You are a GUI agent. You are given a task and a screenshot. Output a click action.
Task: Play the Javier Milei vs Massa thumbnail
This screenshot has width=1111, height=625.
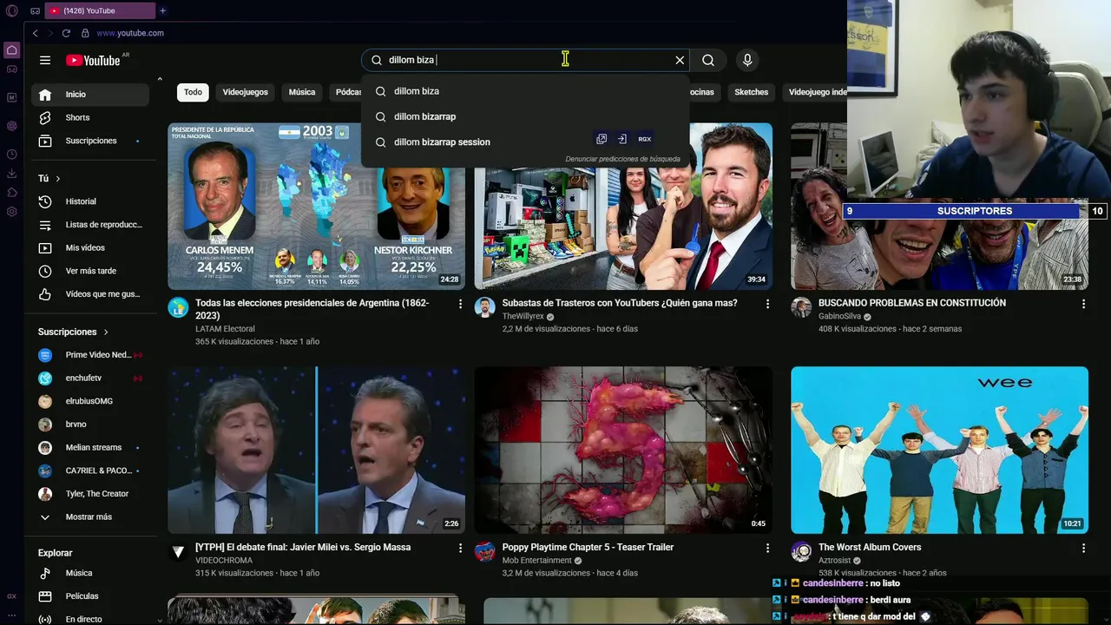click(x=316, y=450)
